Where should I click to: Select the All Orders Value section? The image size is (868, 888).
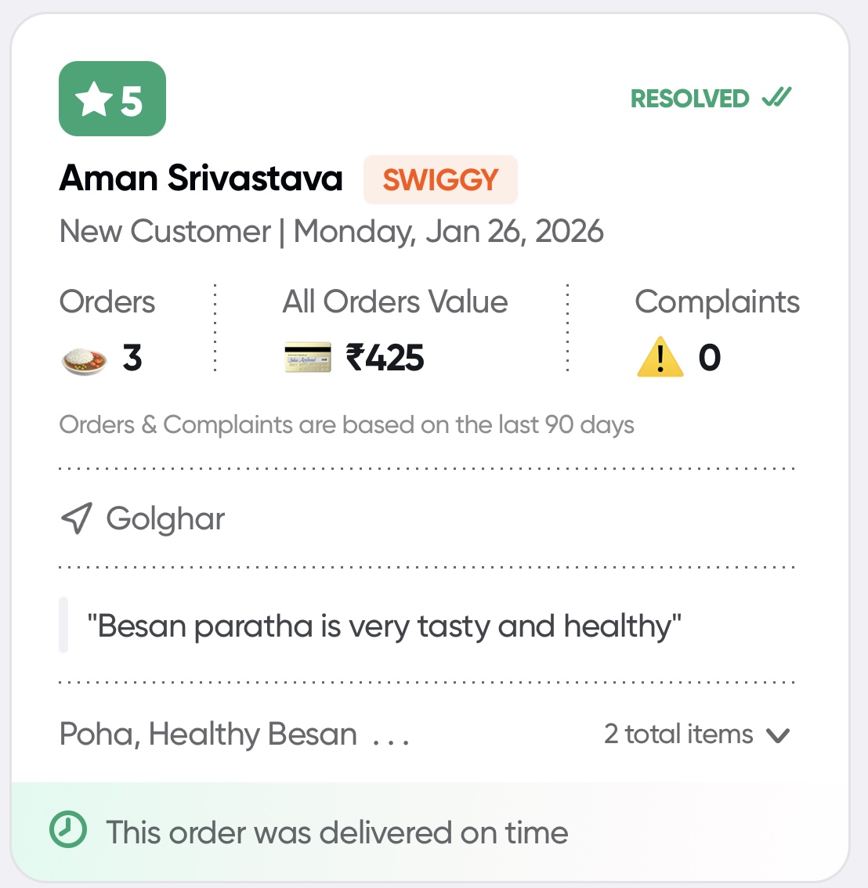tap(396, 301)
